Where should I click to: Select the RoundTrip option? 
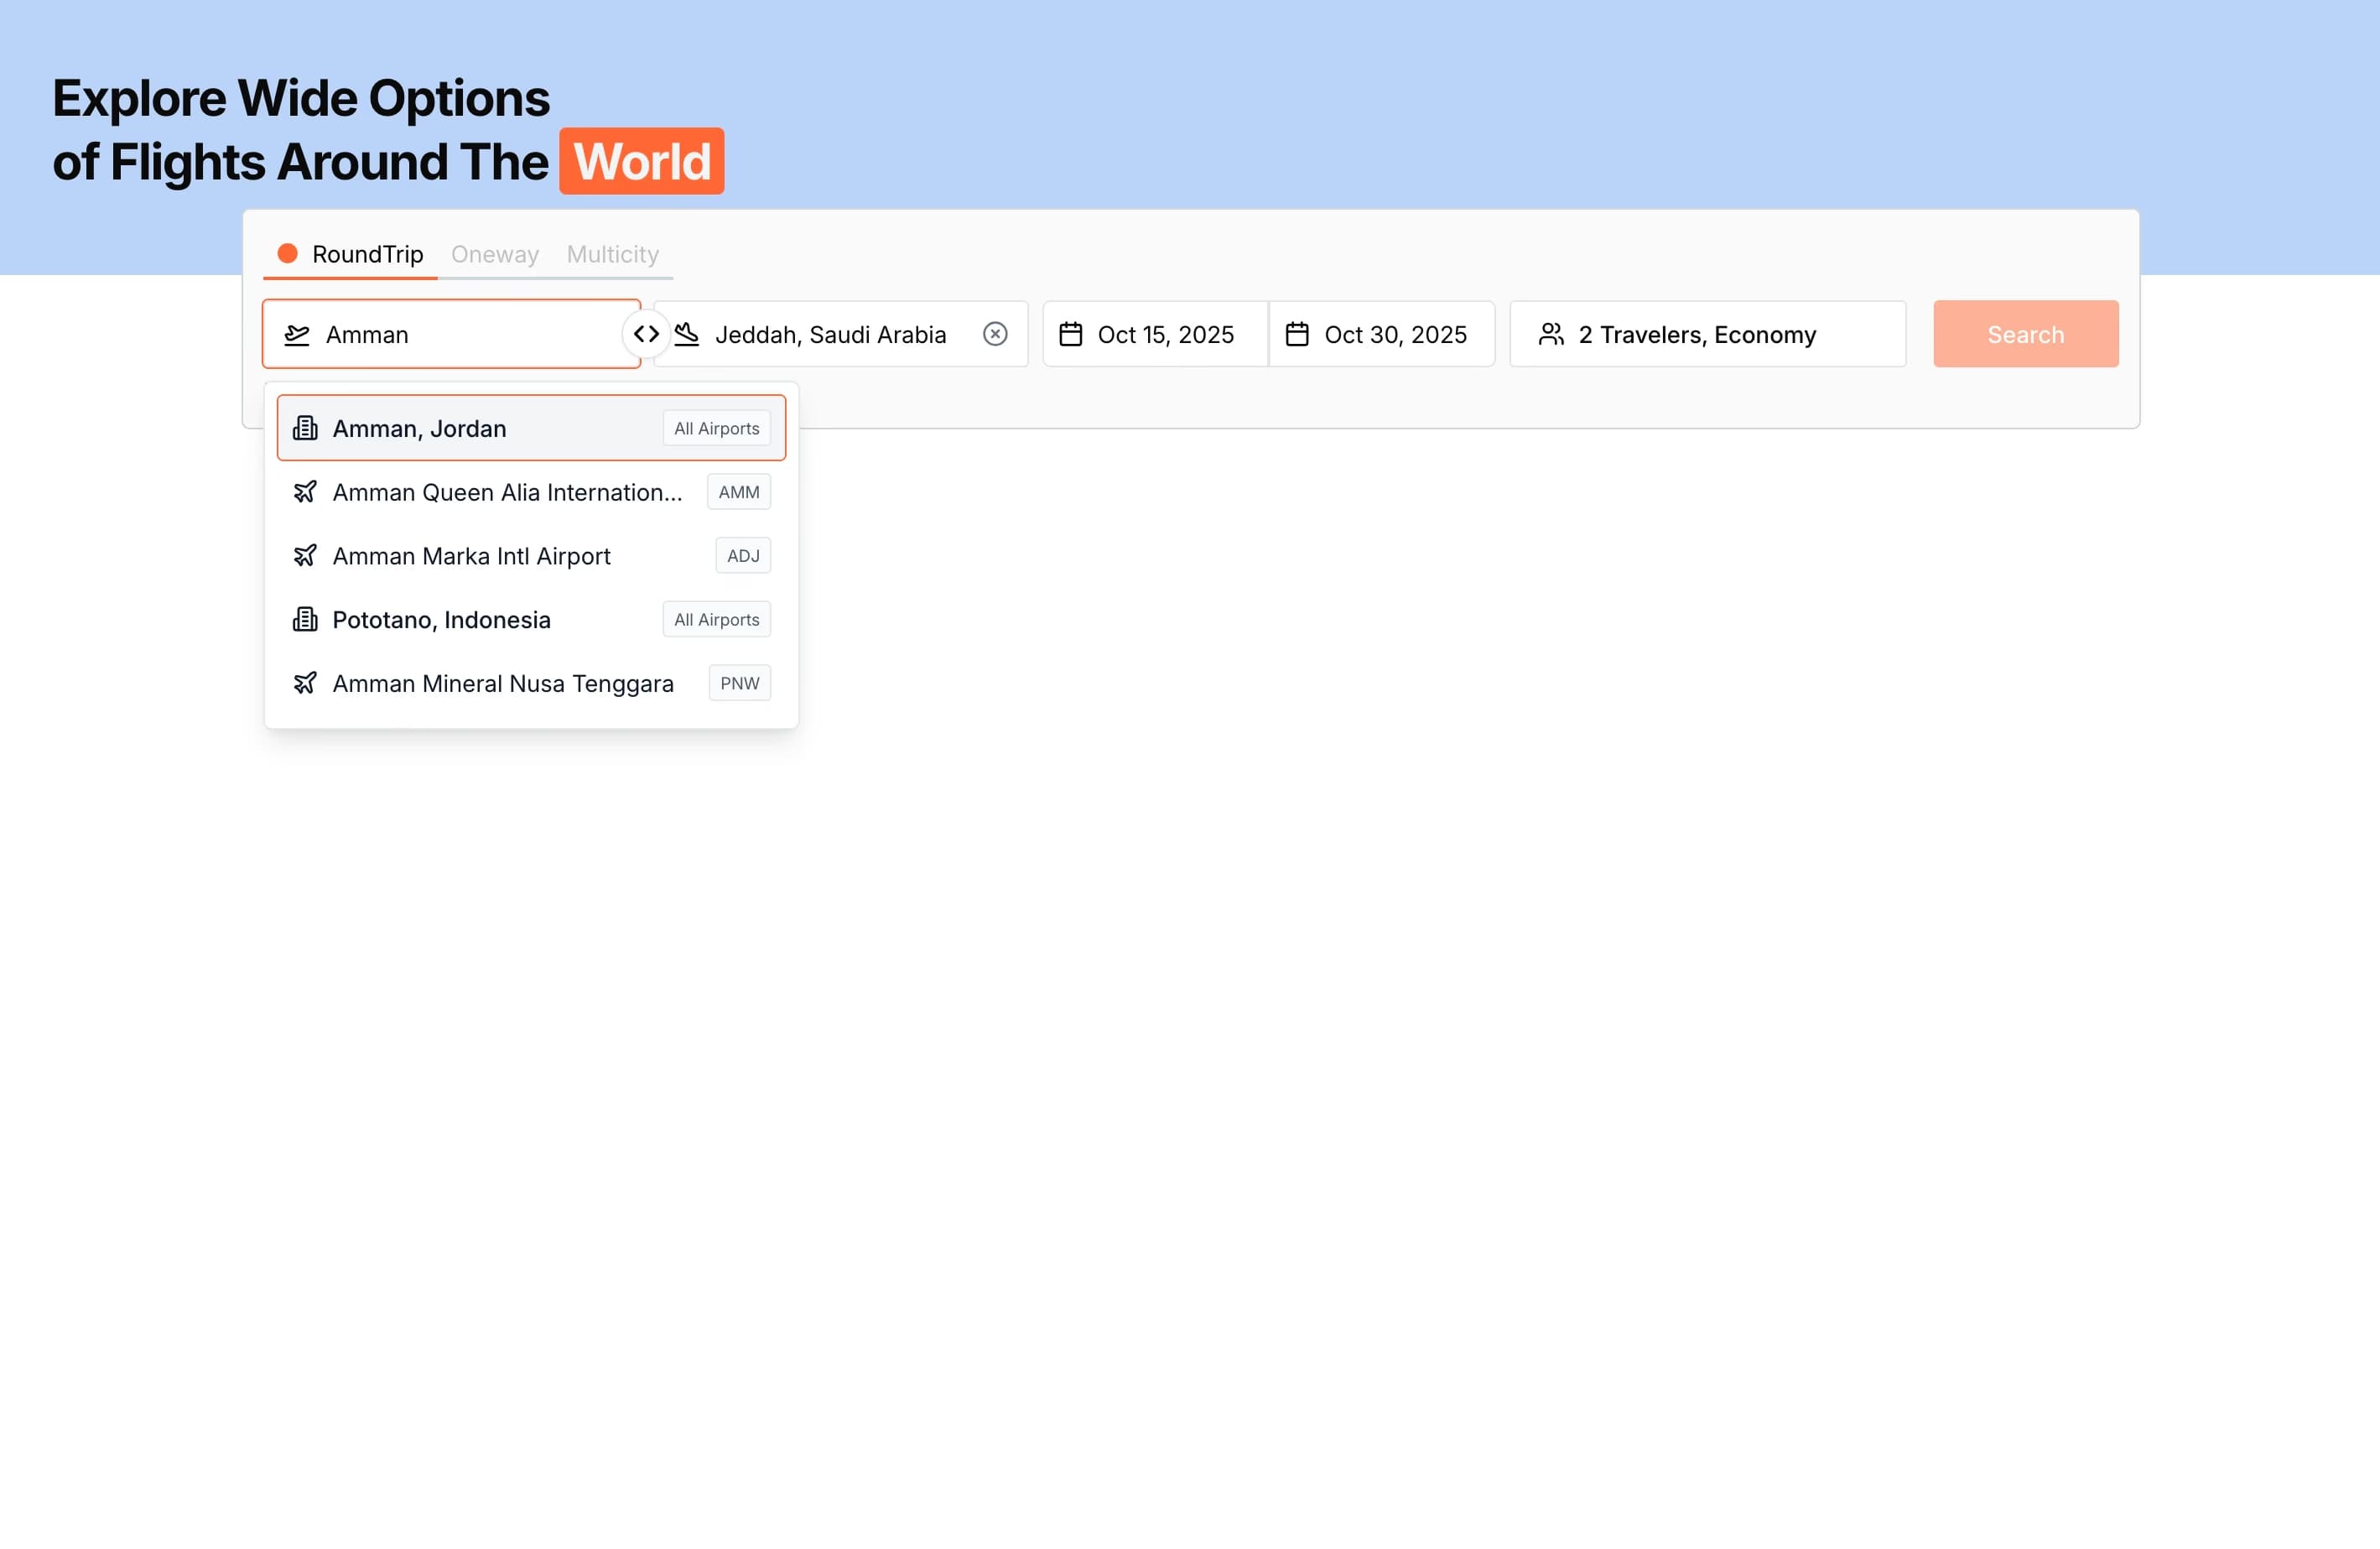(368, 254)
